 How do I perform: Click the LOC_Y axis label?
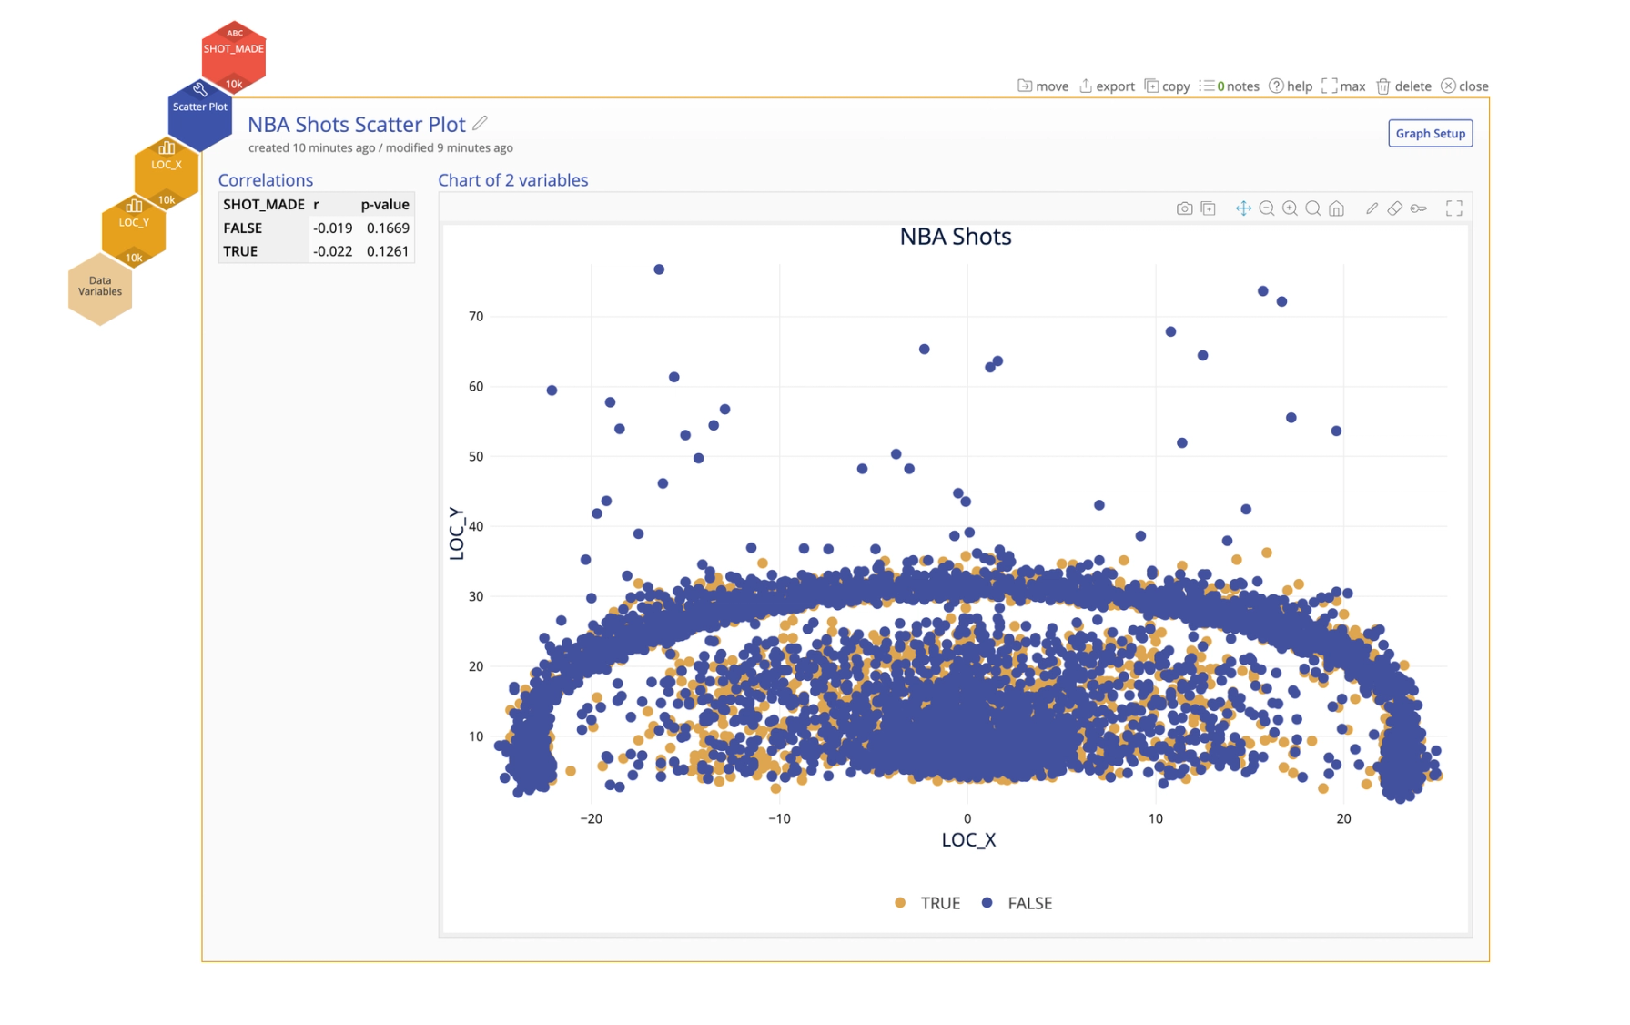tap(456, 533)
